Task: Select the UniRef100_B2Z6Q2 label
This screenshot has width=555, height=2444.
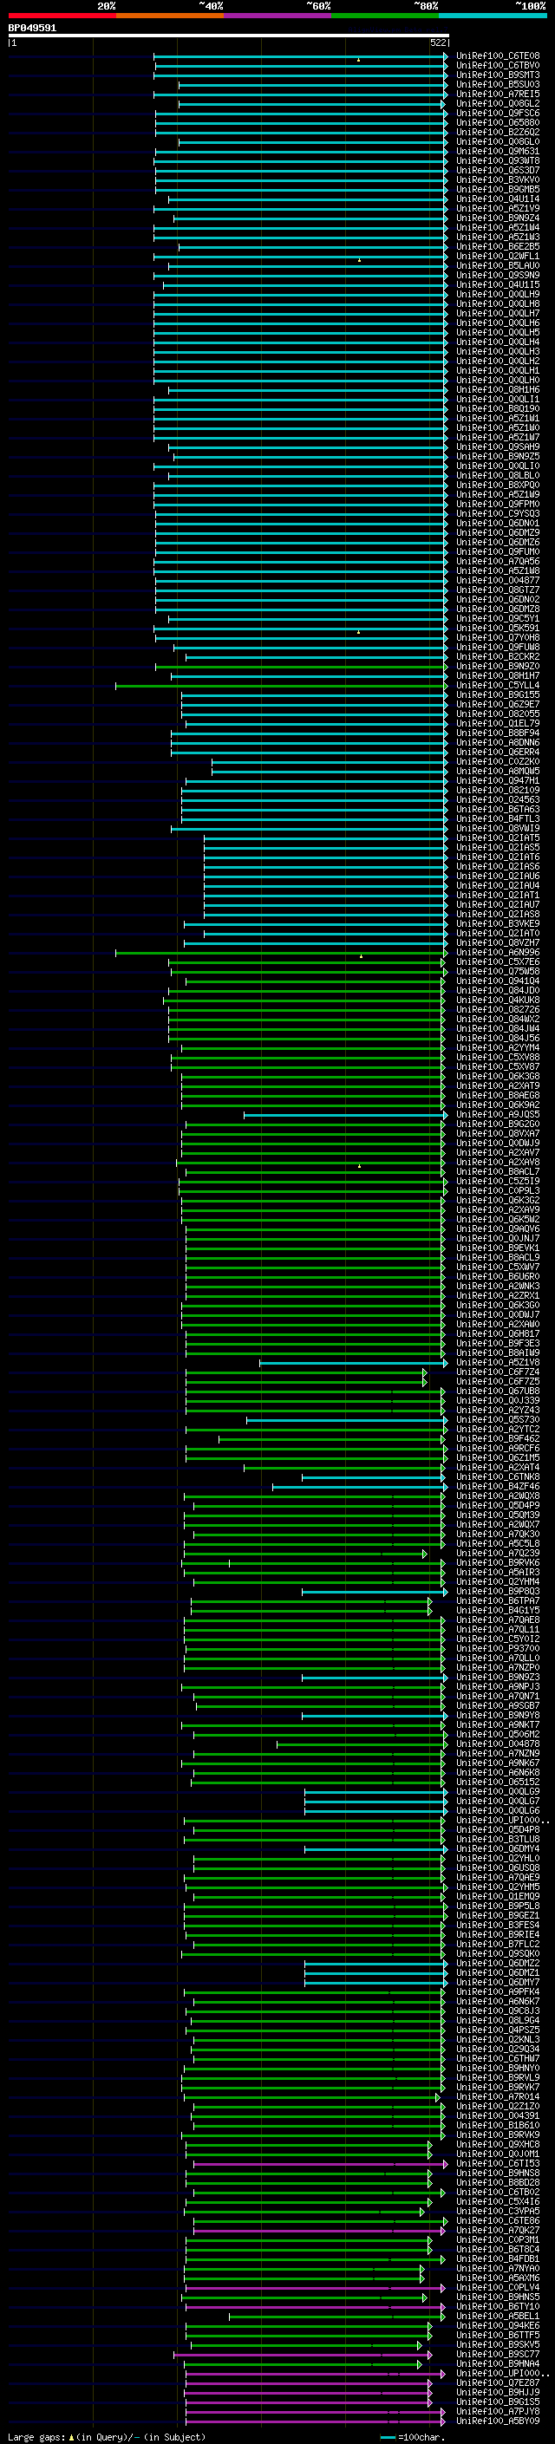Action: tap(497, 132)
